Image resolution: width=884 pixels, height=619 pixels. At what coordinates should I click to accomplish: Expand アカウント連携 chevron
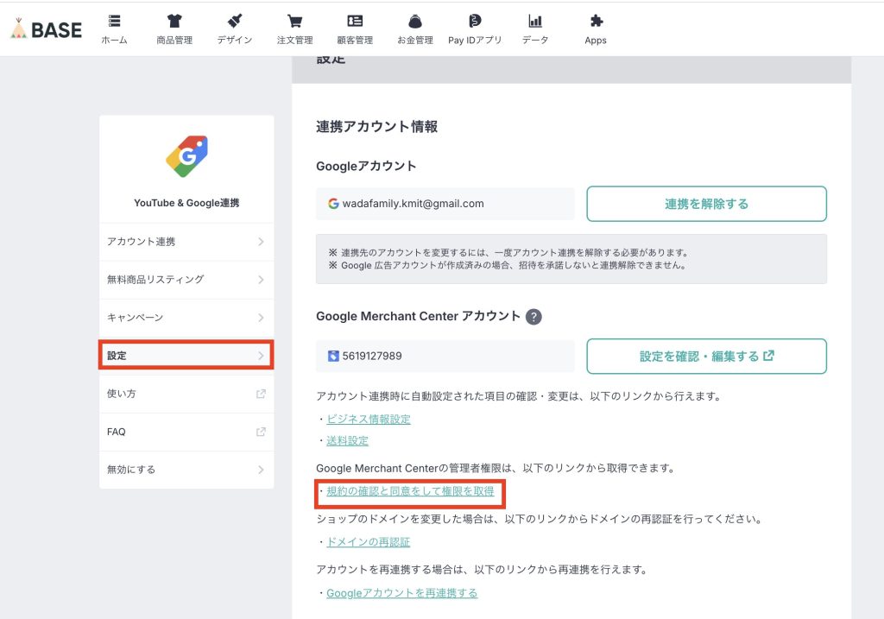coord(261,242)
